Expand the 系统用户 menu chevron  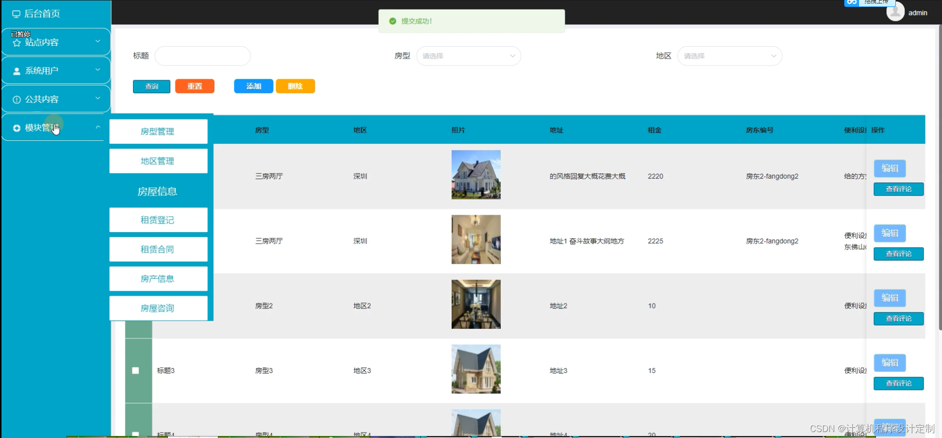[98, 70]
